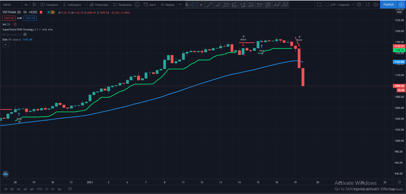Set date range to 6M
Viewport: 406px width, 194px height.
(x=32, y=189)
